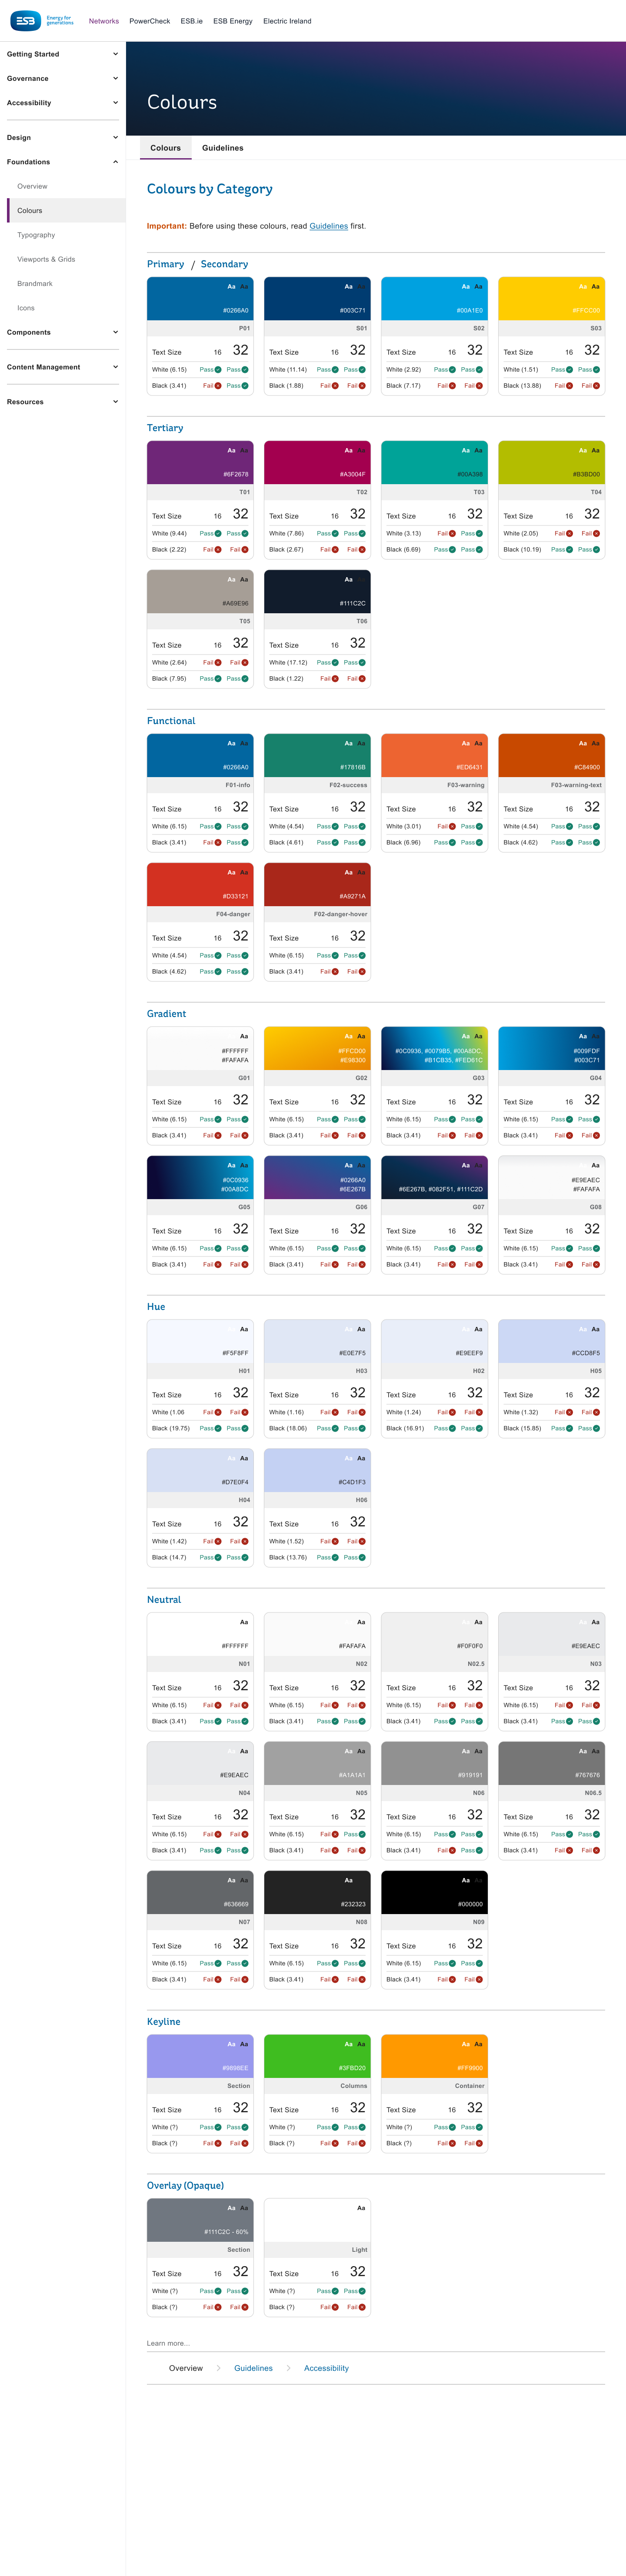Follow the inline Guidelines link in the Important note
The image size is (626, 2576).
tap(329, 226)
